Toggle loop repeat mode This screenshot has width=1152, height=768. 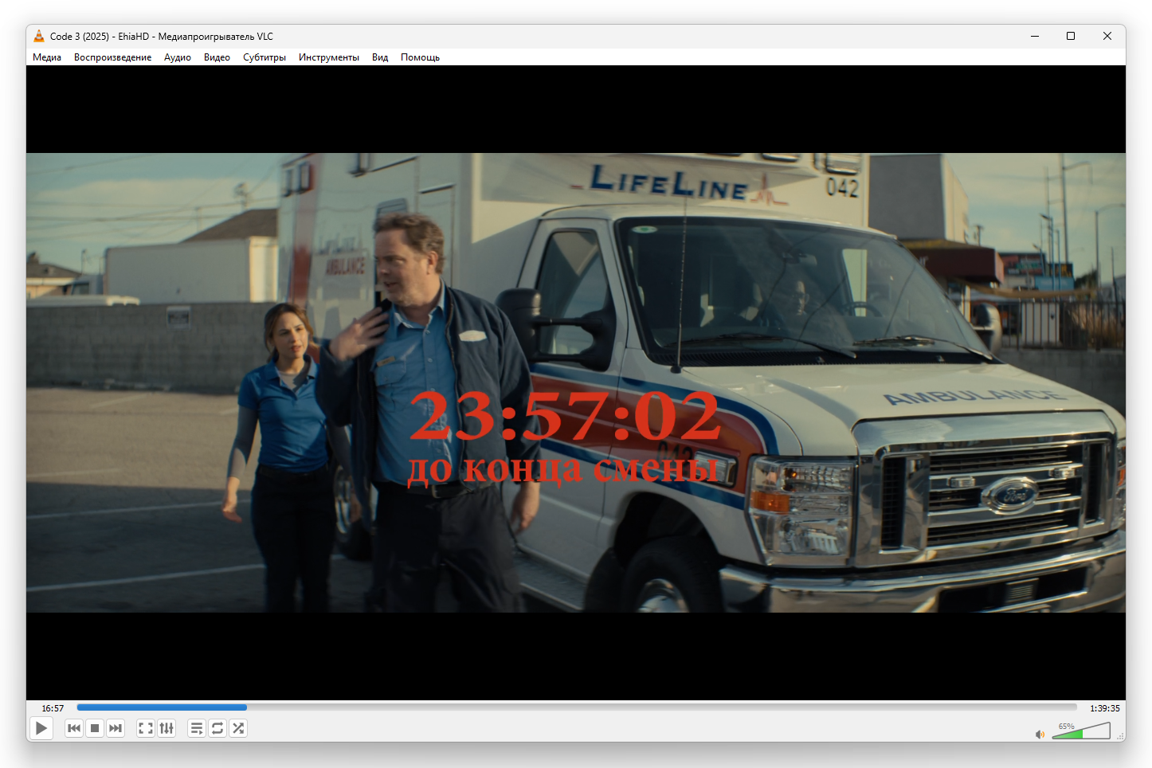[x=217, y=728]
